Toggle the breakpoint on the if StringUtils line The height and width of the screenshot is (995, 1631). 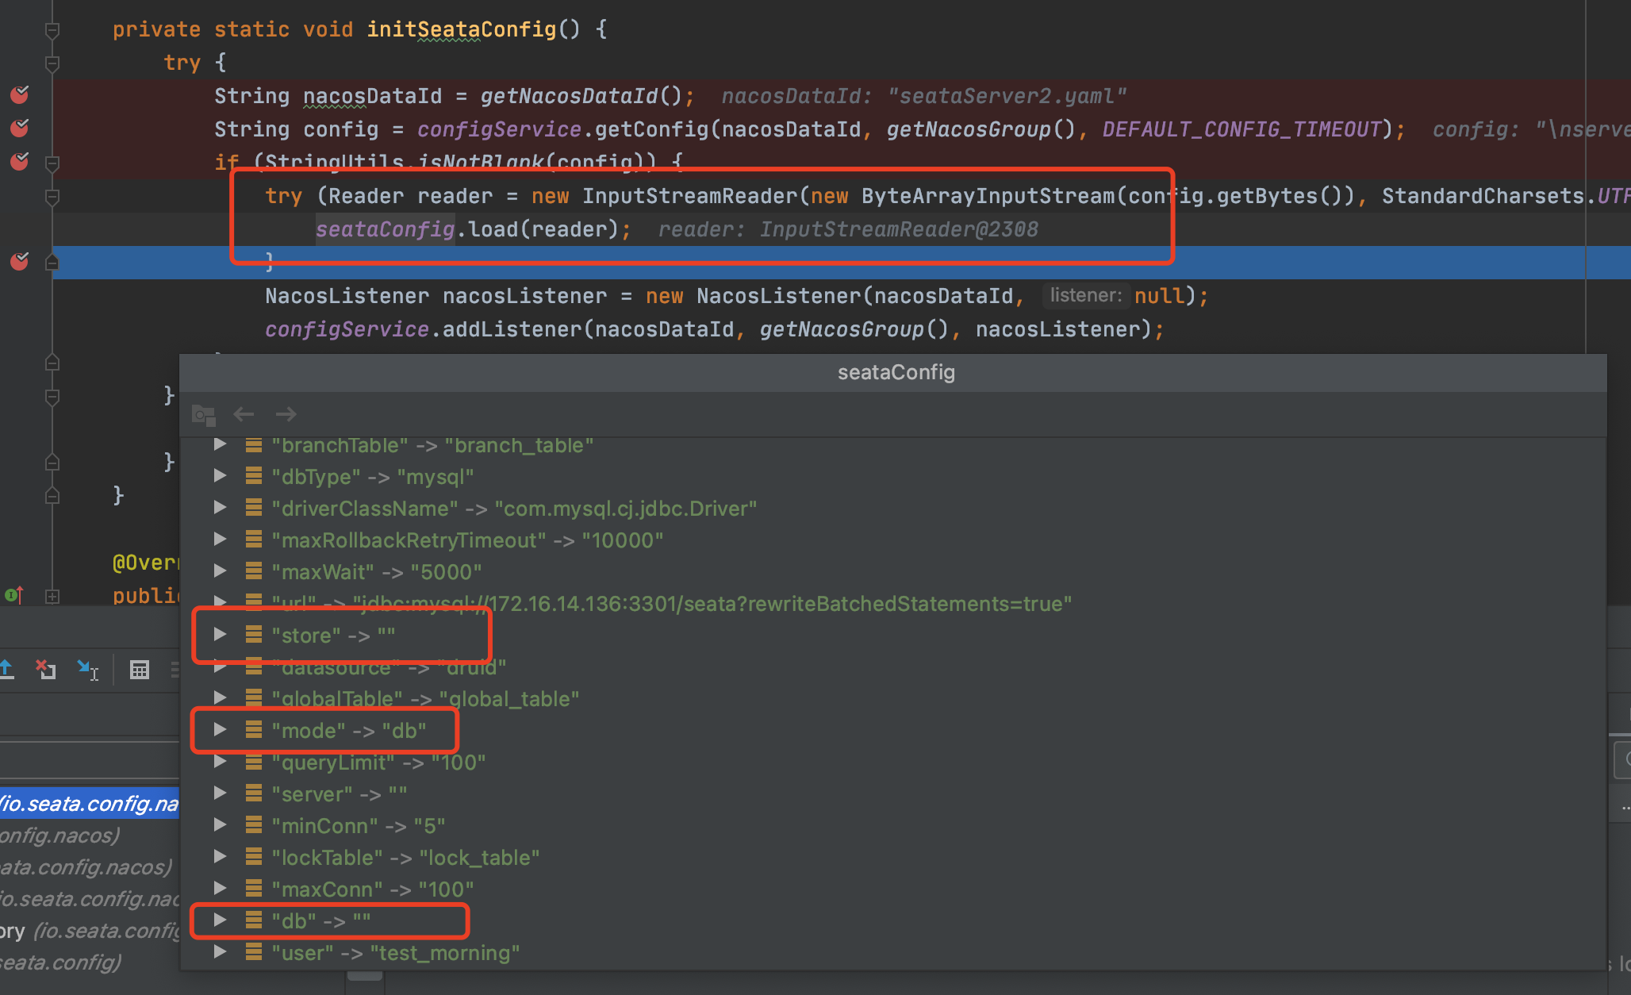pyautogui.click(x=18, y=161)
